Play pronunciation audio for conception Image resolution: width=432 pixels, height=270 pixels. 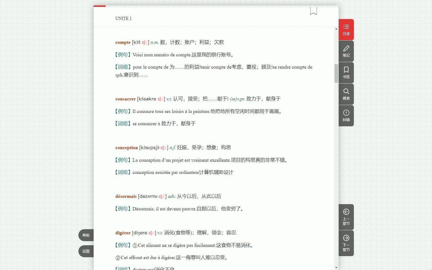[163, 148]
